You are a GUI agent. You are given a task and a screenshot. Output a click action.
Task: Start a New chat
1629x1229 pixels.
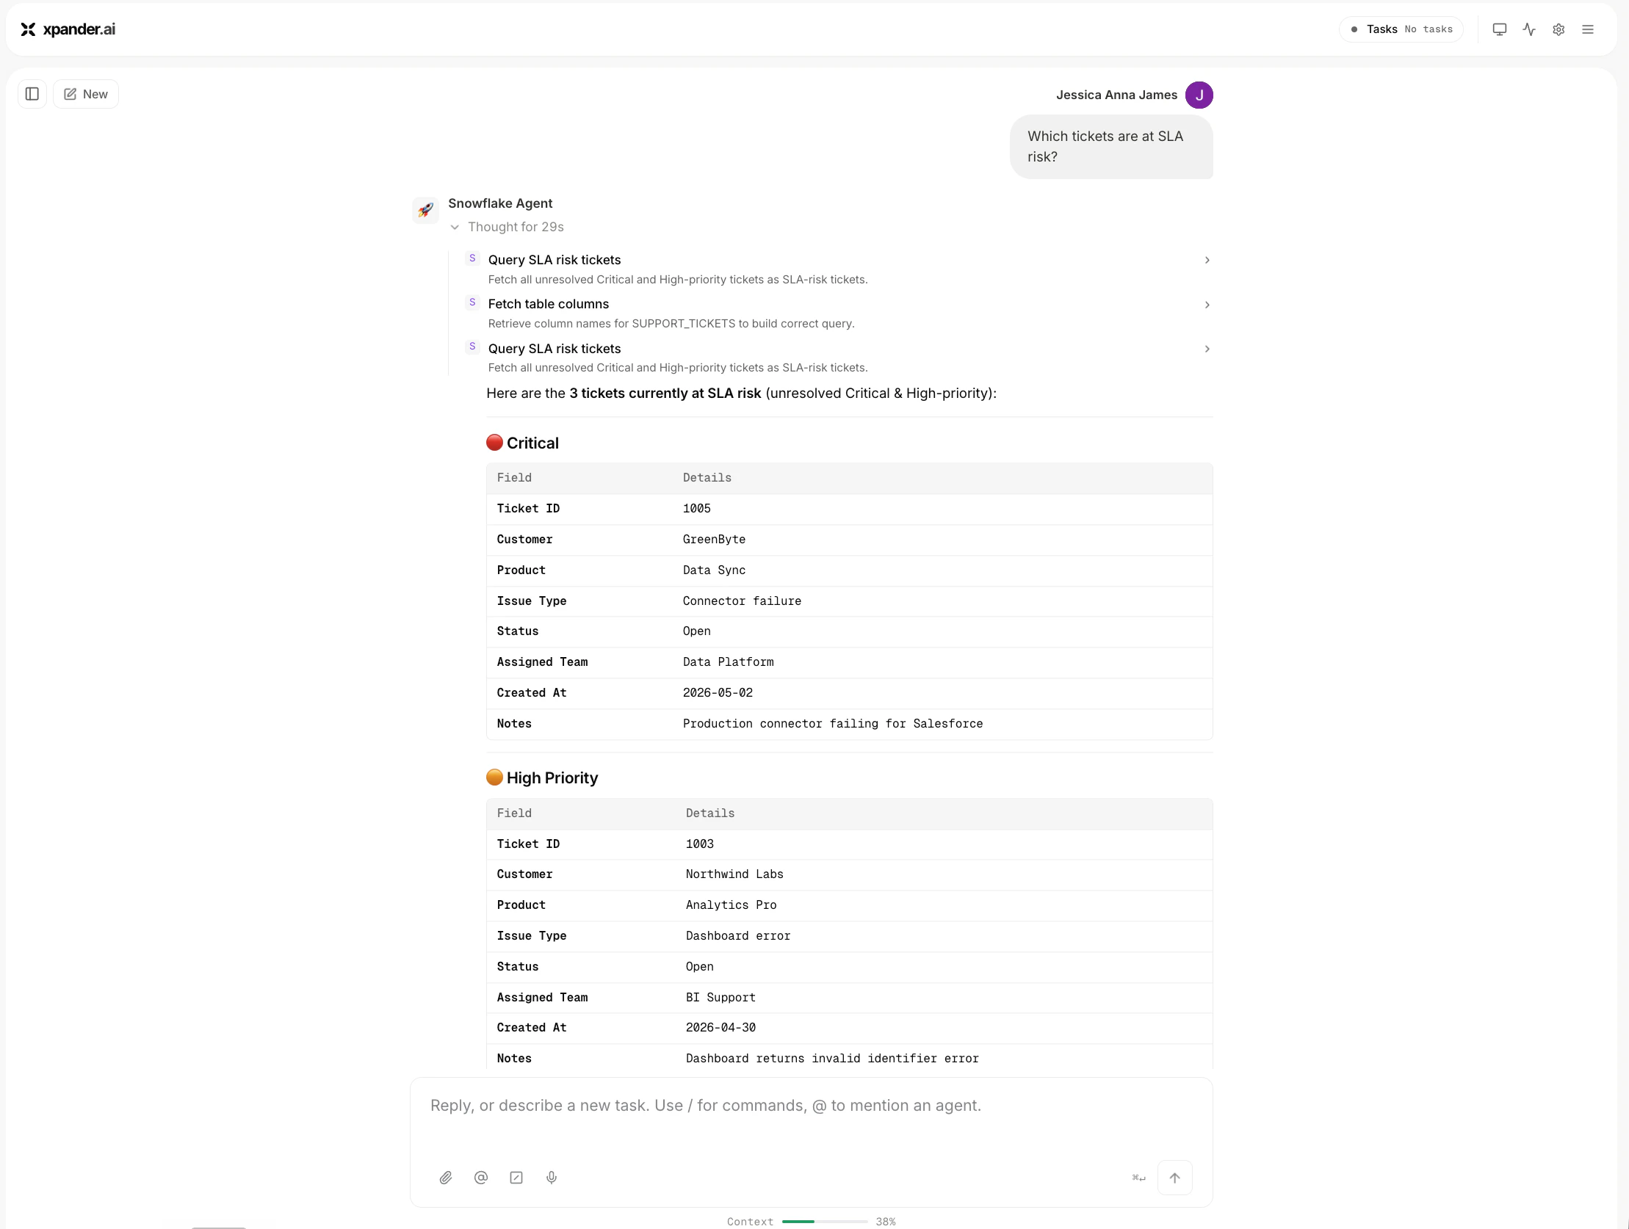coord(86,94)
